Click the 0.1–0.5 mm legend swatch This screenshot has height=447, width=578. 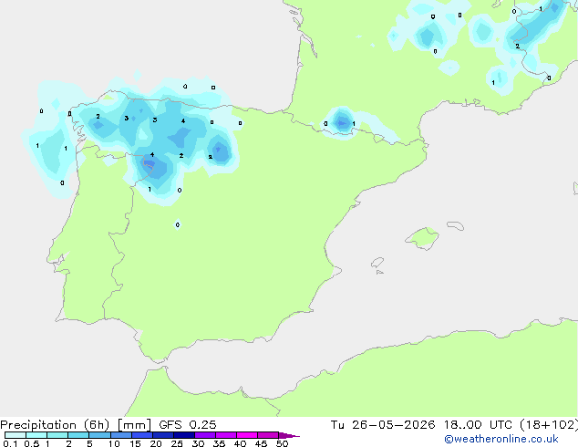click(x=15, y=435)
